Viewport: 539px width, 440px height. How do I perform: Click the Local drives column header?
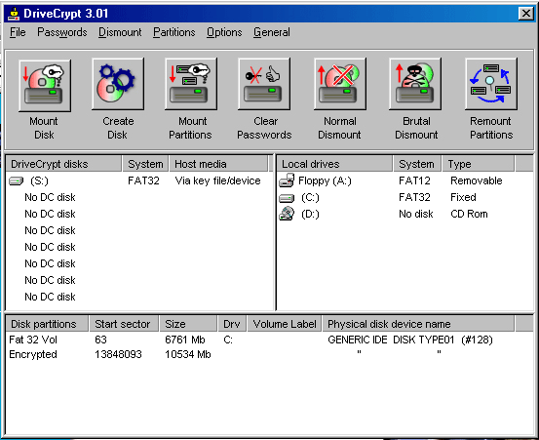(x=334, y=164)
